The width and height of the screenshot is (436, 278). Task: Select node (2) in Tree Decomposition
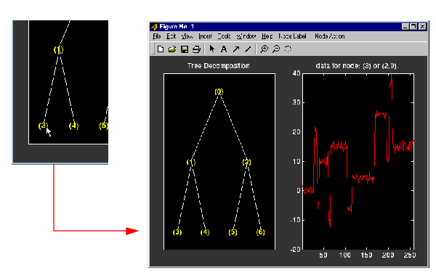coord(246,162)
